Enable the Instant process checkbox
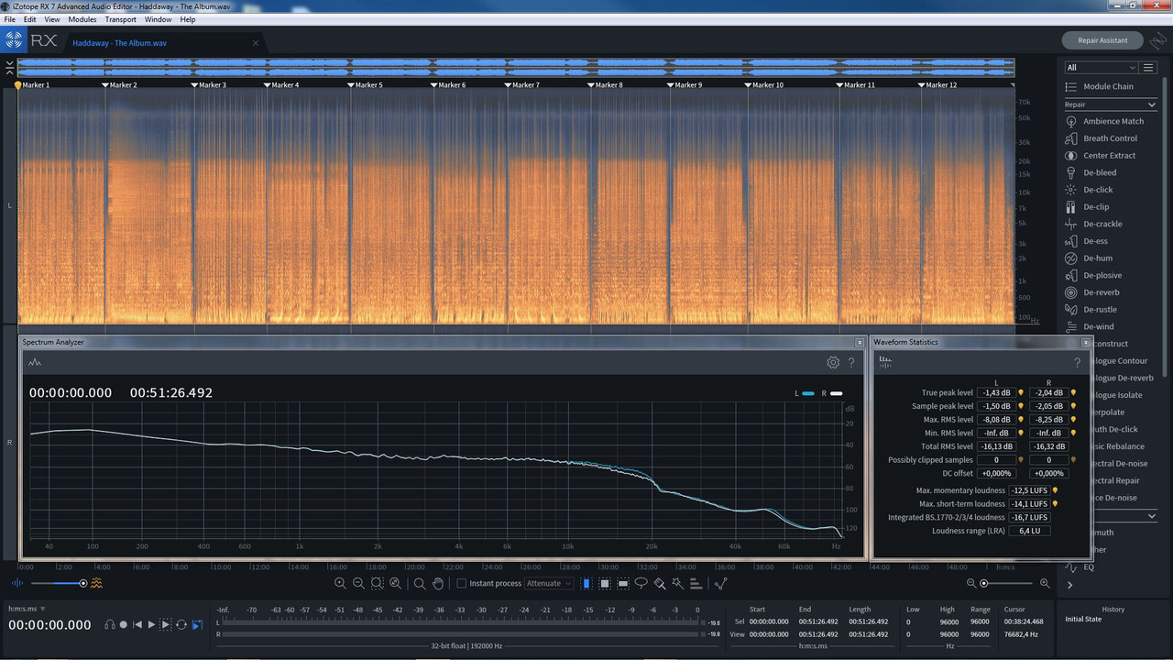 [461, 583]
